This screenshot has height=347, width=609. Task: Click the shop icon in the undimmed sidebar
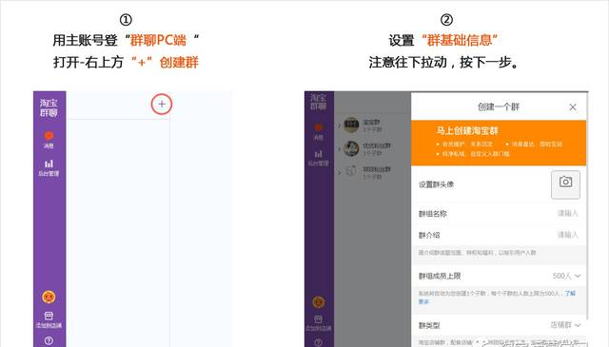point(49,316)
